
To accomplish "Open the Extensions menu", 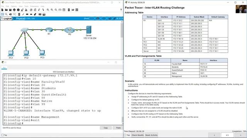I will click(x=34, y=6).
